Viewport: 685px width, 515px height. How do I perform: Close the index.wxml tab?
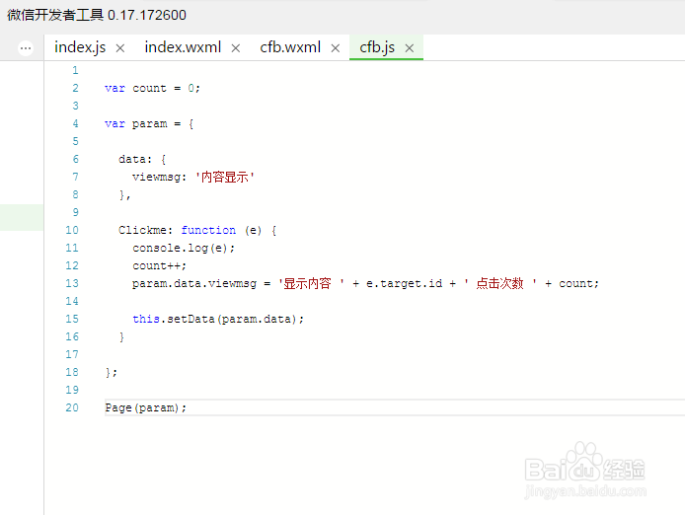pos(235,48)
